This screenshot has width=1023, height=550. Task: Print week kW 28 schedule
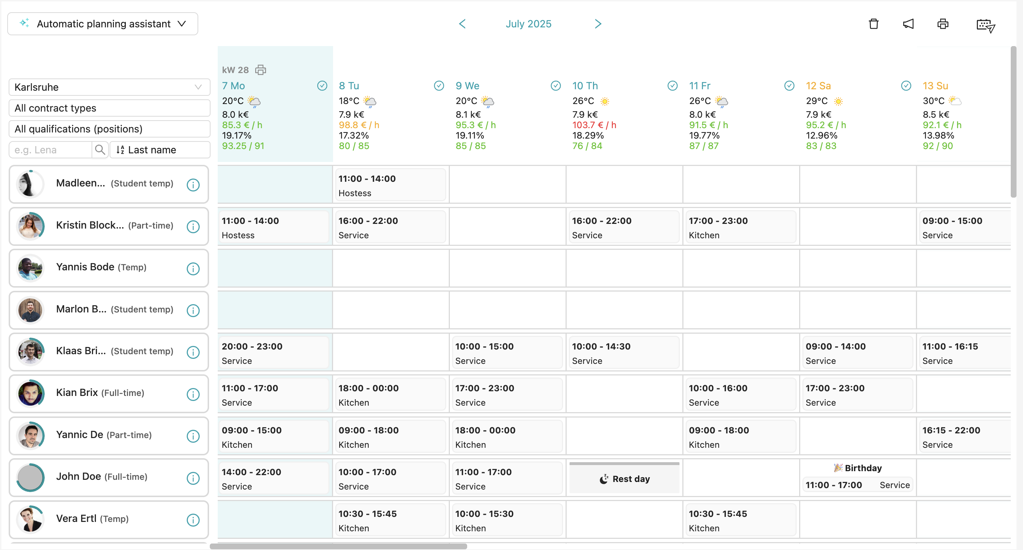click(261, 70)
